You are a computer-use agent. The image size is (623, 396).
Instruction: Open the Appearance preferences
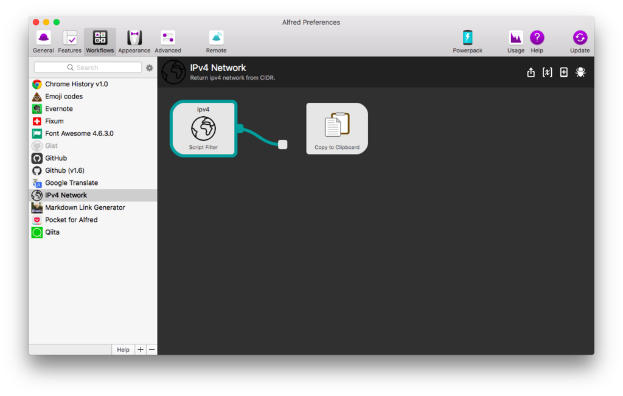pos(134,42)
